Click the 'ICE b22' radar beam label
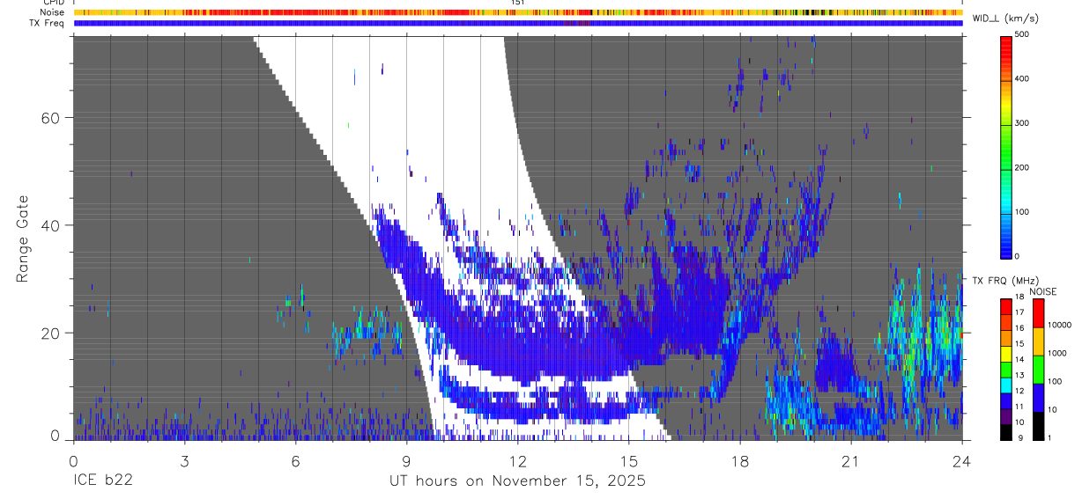The width and height of the screenshot is (1082, 499). point(104,481)
